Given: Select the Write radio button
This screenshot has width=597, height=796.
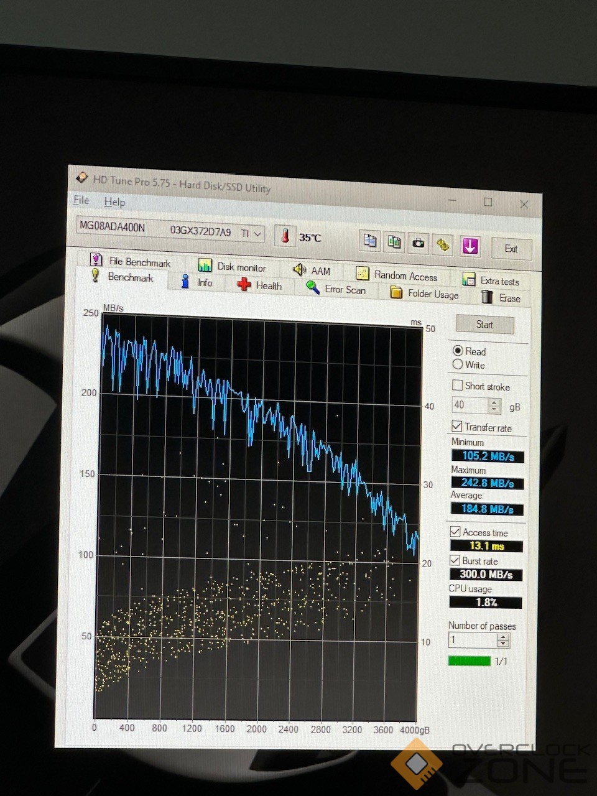Looking at the screenshot, I should pos(458,364).
